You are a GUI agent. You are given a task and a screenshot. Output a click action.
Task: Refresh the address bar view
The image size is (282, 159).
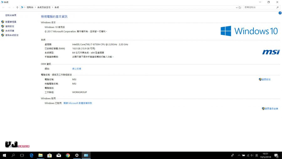(240, 8)
